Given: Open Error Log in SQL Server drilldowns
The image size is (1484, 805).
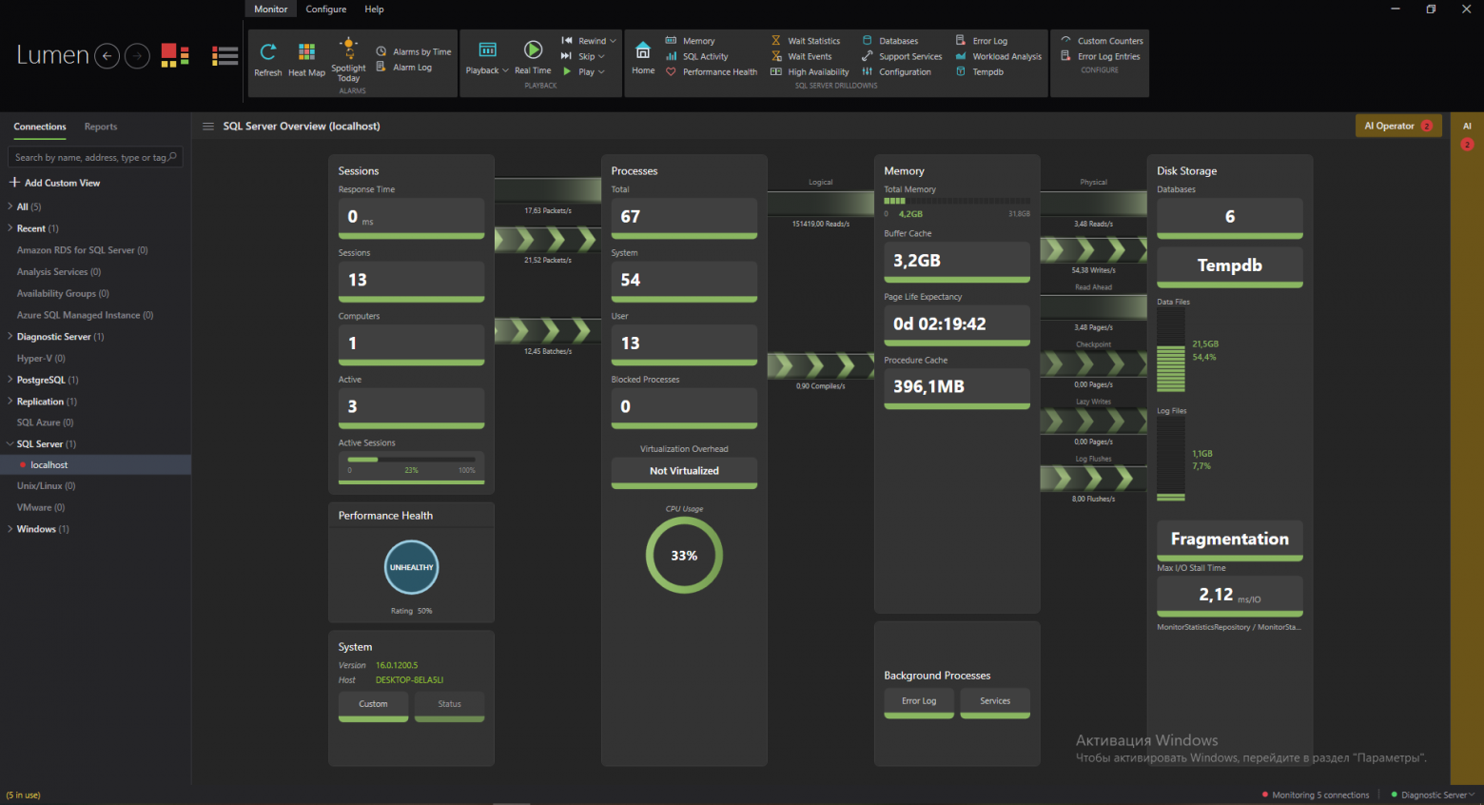Looking at the screenshot, I should pos(982,41).
